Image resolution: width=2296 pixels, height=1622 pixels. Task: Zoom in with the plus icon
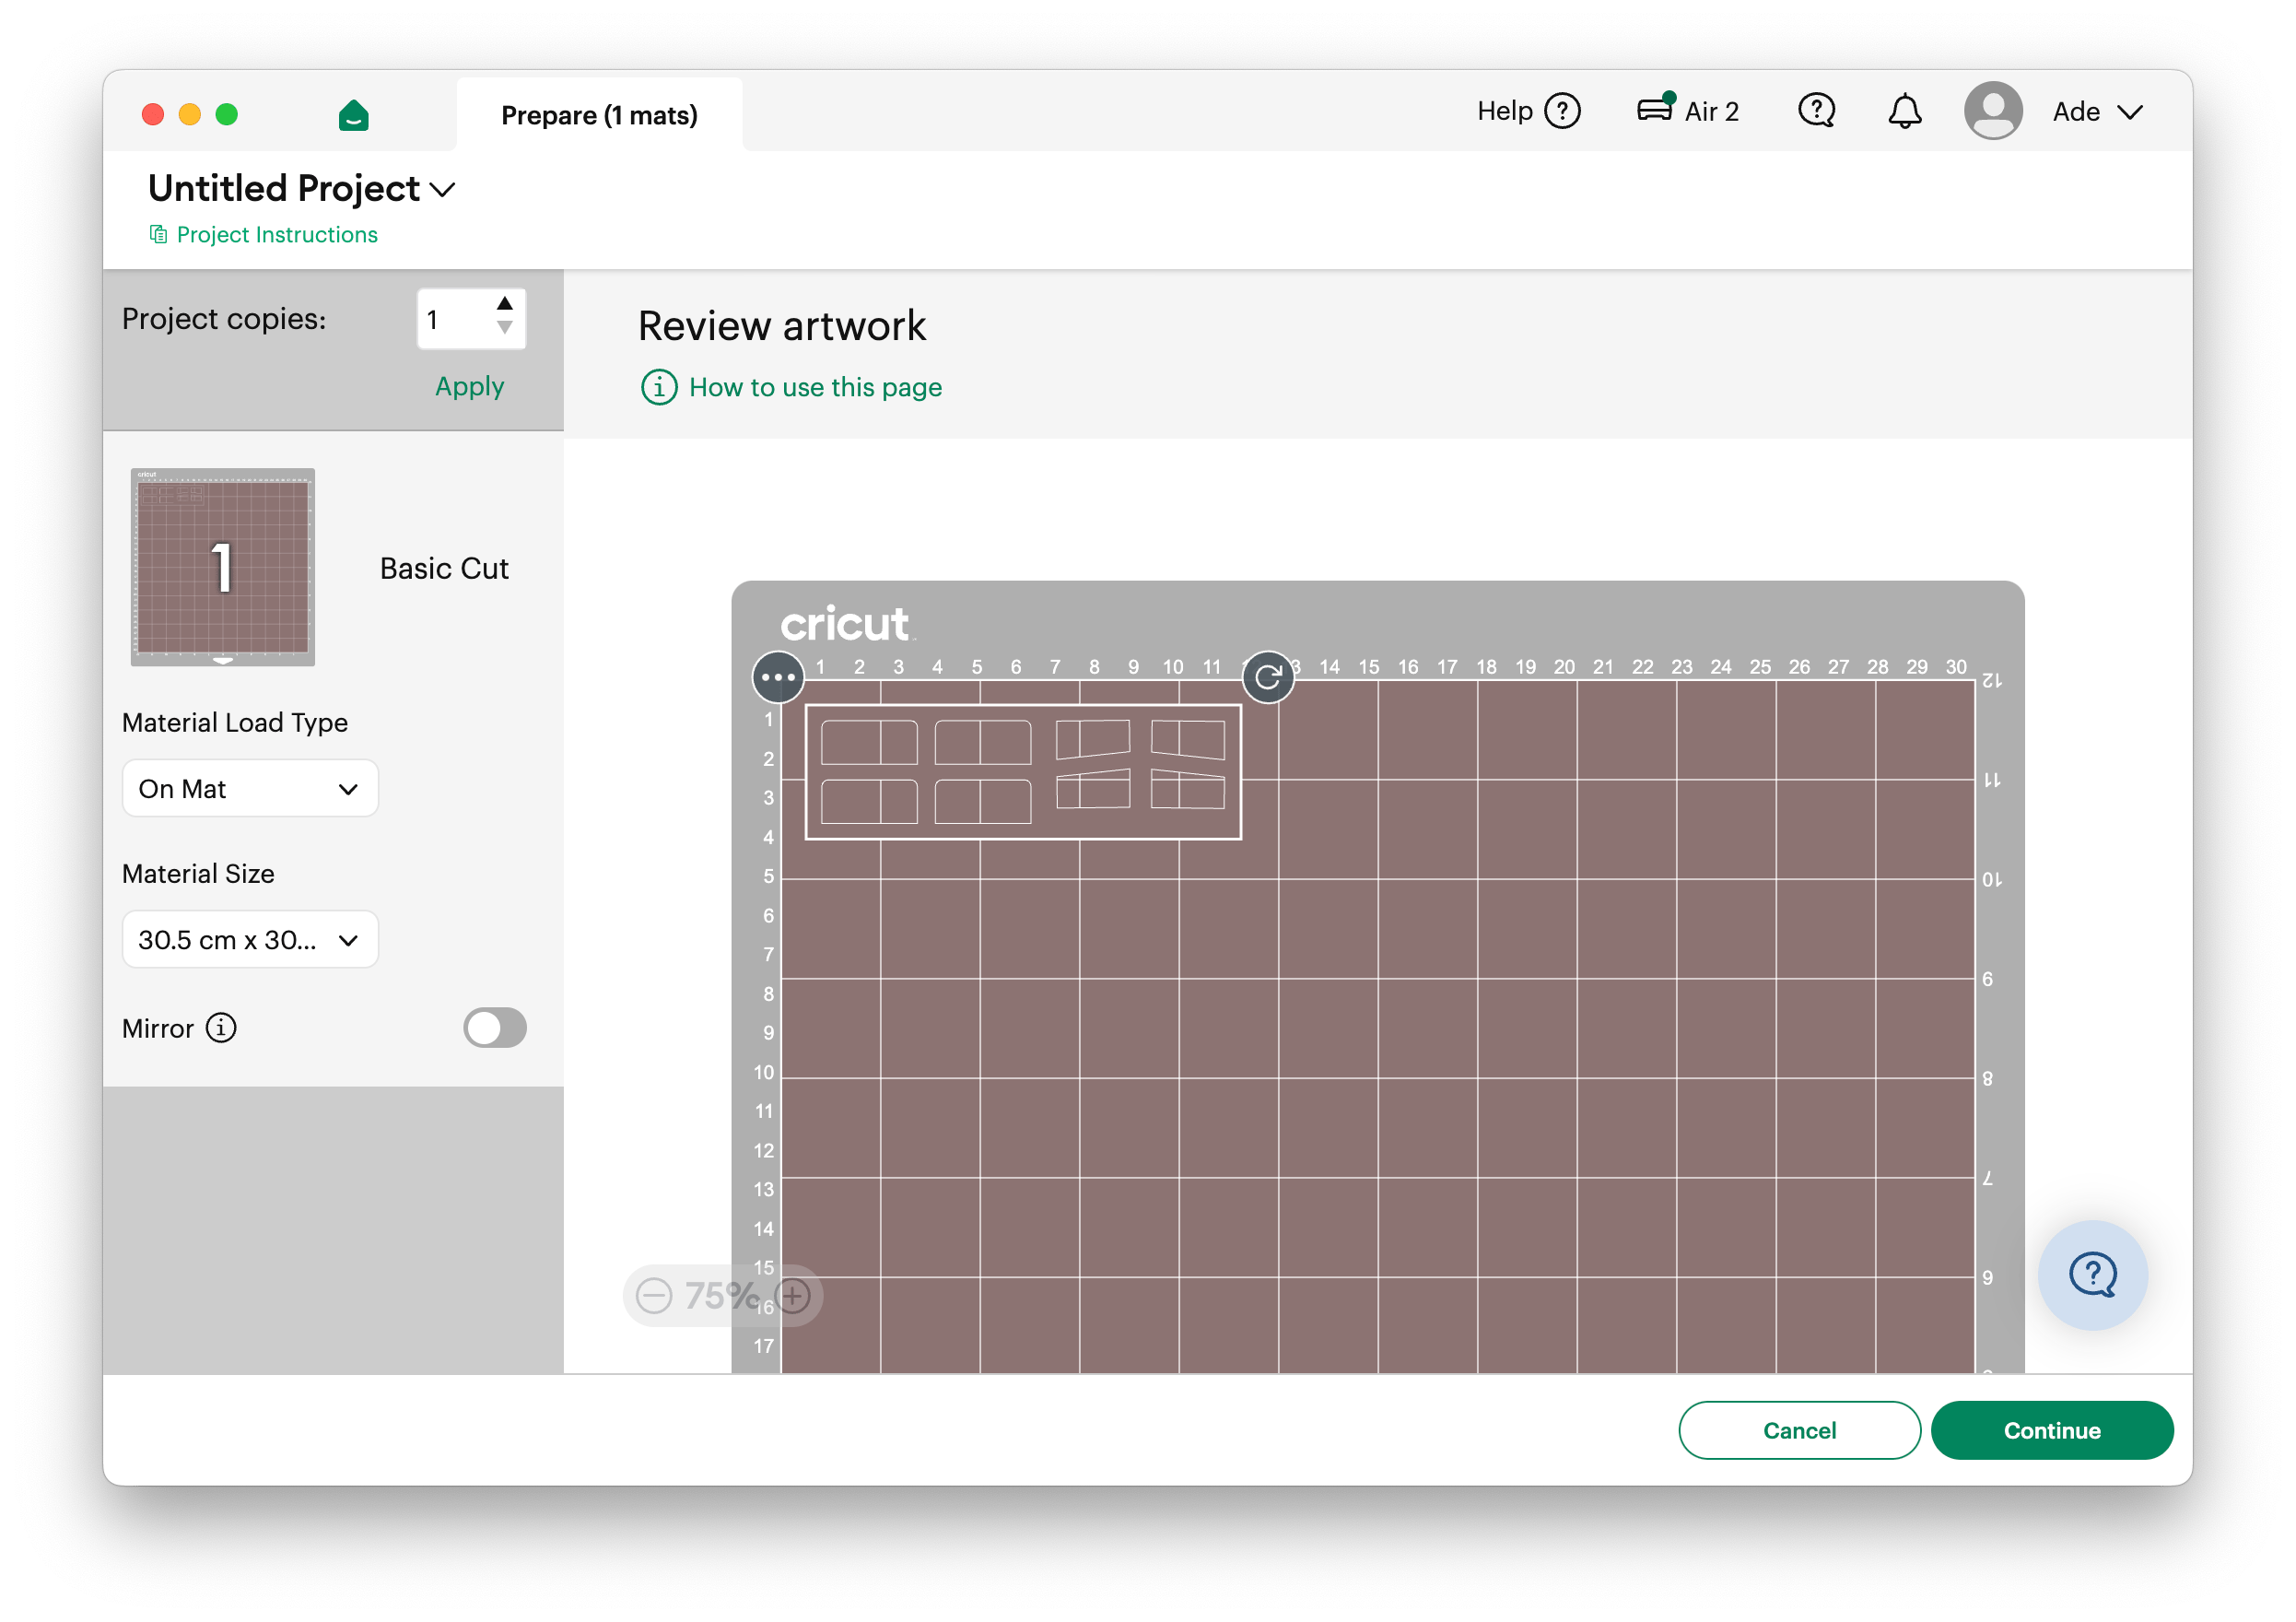[x=793, y=1296]
